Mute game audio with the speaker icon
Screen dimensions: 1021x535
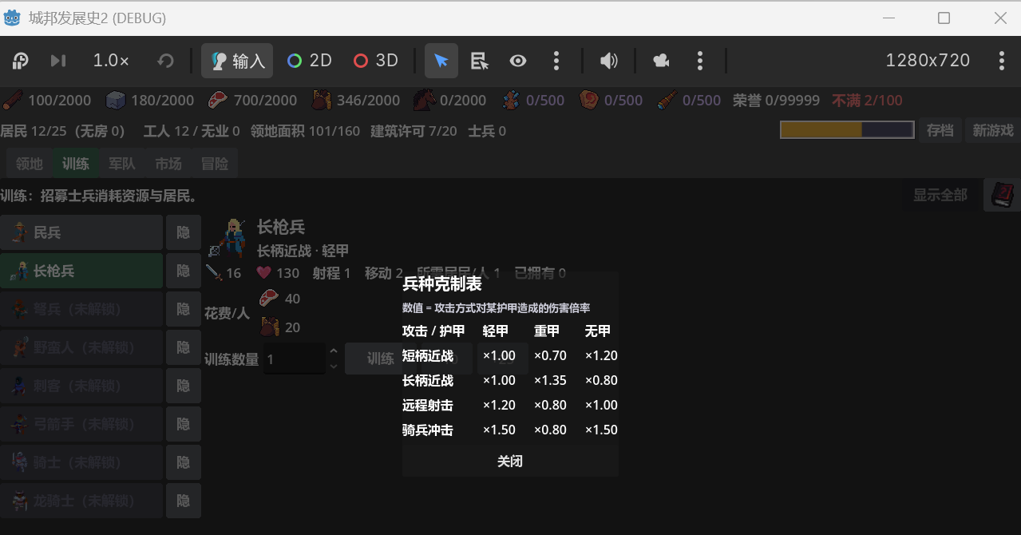609,61
